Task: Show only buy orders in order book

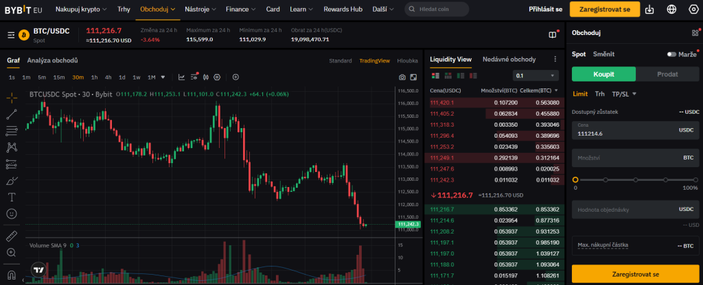Action: click(x=461, y=75)
